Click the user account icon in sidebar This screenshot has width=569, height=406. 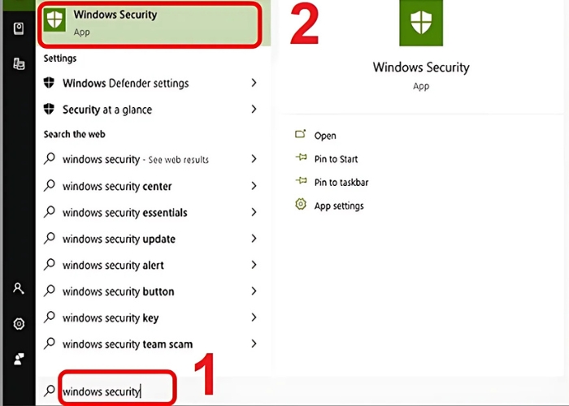pyautogui.click(x=19, y=288)
